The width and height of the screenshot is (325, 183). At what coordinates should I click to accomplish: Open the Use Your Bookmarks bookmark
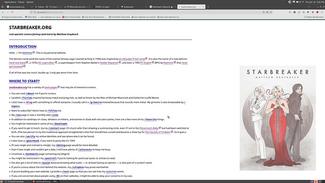point(94,17)
